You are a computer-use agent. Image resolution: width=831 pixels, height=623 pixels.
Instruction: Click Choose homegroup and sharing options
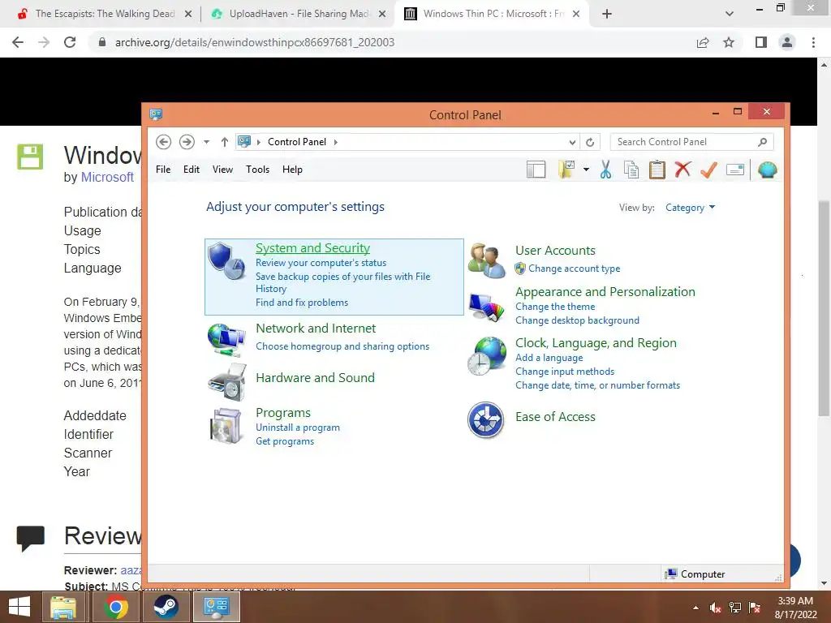click(342, 346)
